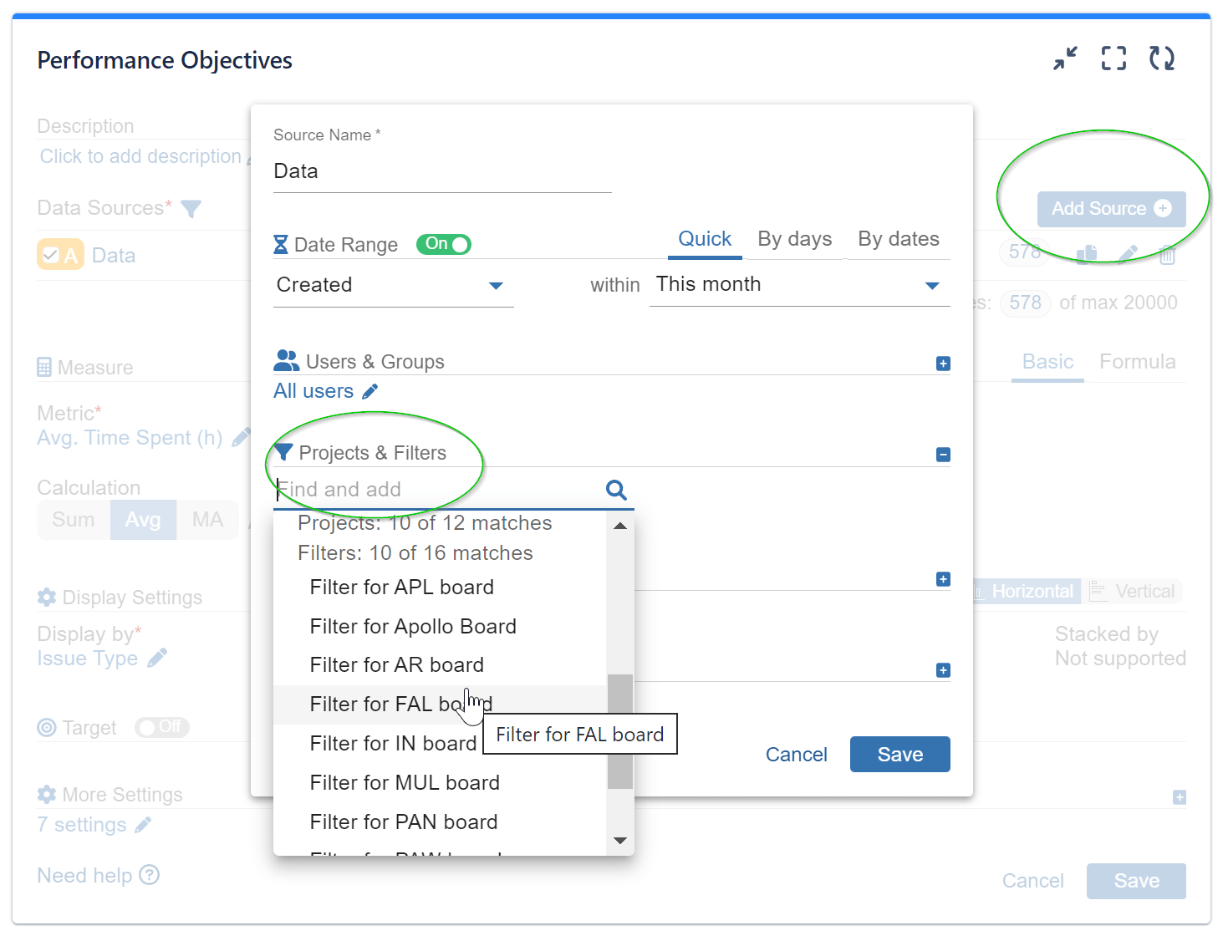Open the This month dropdown

931,285
